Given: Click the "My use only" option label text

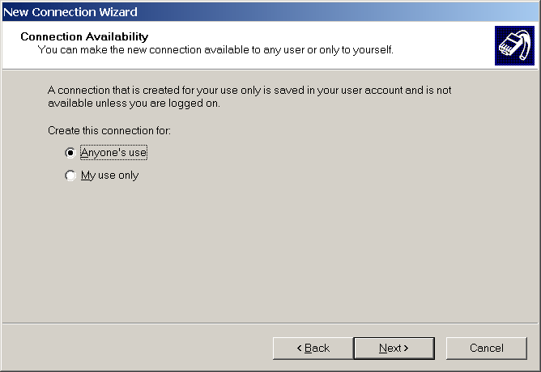Looking at the screenshot, I should [109, 175].
